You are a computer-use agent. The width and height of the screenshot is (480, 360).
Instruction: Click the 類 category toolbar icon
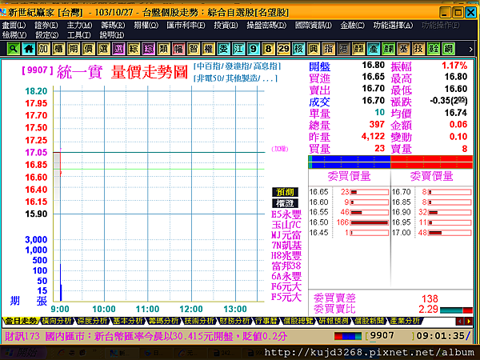[163, 49]
